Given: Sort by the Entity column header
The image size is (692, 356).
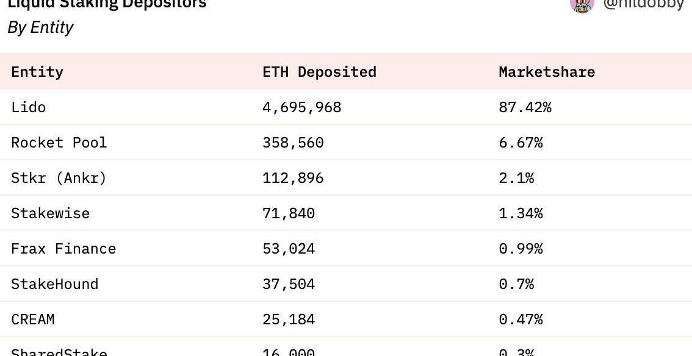Looking at the screenshot, I should (x=37, y=72).
